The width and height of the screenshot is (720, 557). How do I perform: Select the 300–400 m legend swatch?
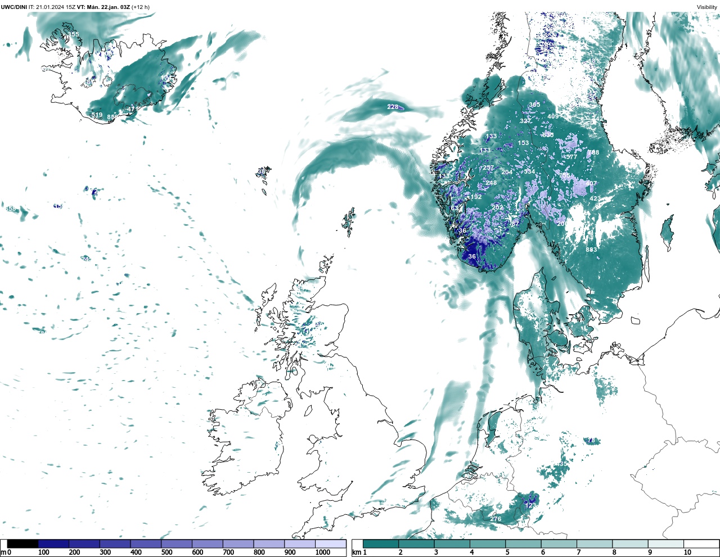pyautogui.click(x=115, y=544)
